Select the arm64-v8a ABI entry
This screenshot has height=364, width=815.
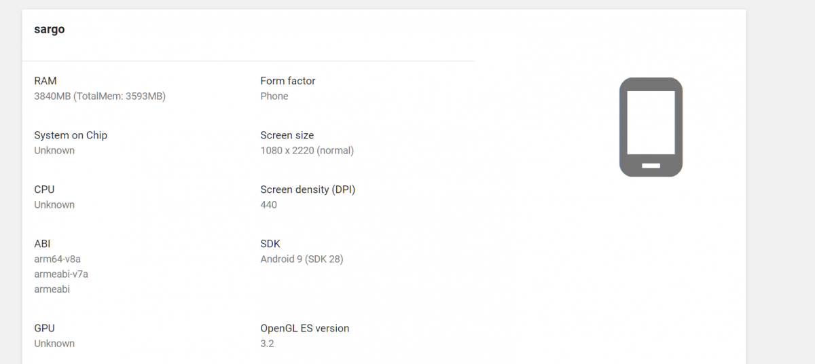point(58,259)
